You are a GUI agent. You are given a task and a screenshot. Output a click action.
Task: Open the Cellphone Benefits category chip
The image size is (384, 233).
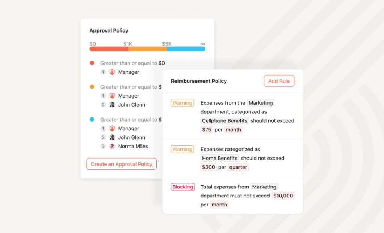point(225,121)
